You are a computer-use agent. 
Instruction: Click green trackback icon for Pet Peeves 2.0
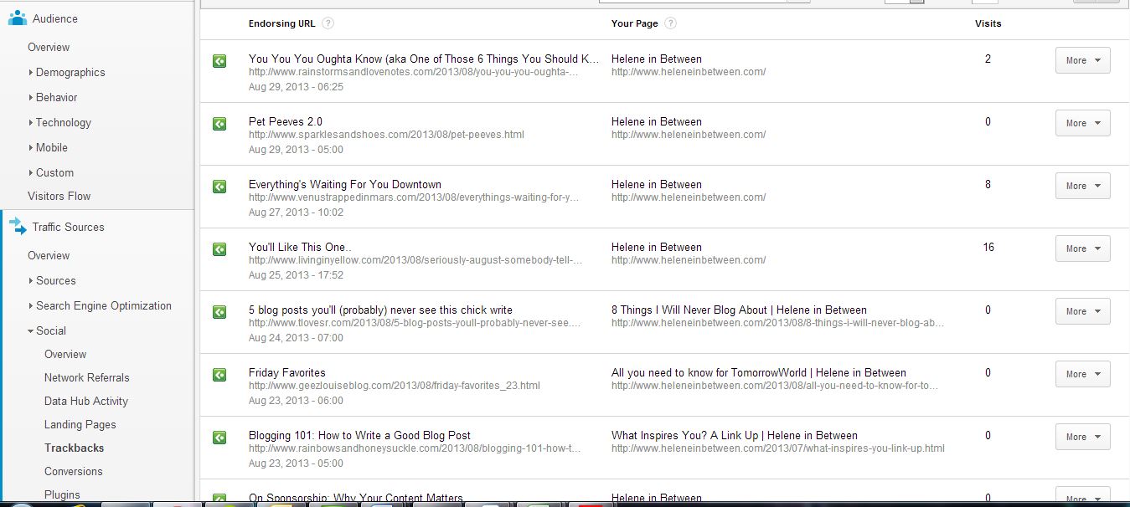click(219, 124)
